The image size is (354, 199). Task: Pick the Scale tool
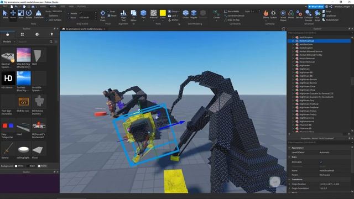coord(21,14)
